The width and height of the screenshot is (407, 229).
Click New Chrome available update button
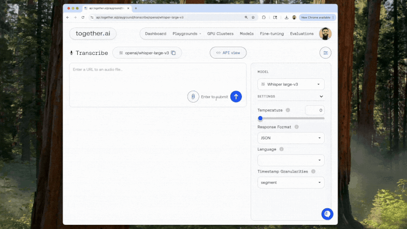pyautogui.click(x=317, y=18)
